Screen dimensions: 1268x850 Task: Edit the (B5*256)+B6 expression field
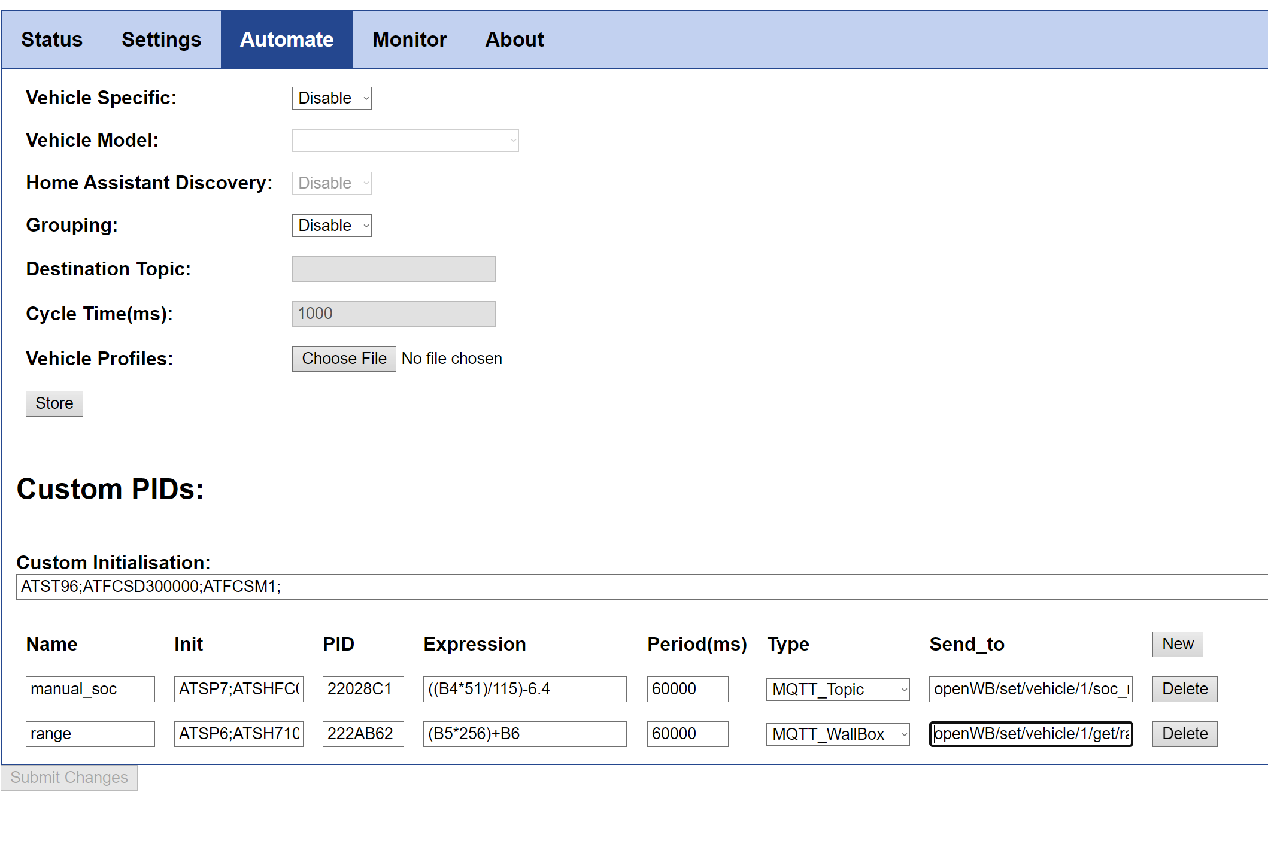(x=524, y=734)
